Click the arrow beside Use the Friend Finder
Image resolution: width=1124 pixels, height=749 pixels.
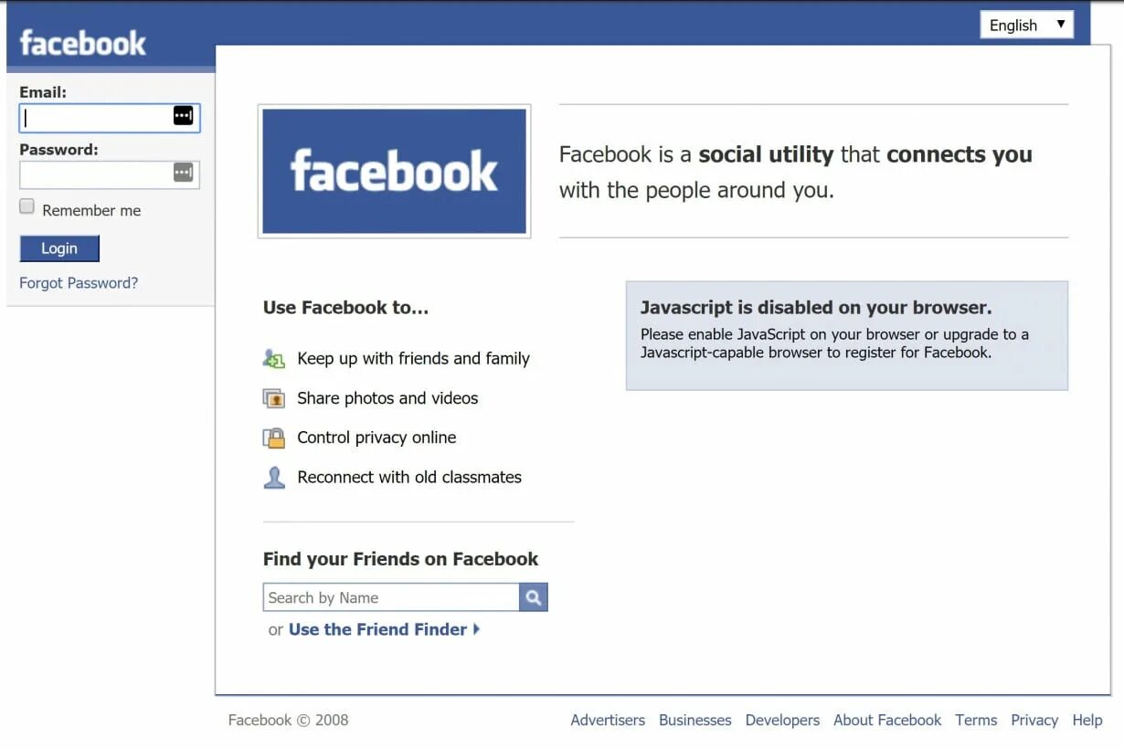click(x=477, y=629)
